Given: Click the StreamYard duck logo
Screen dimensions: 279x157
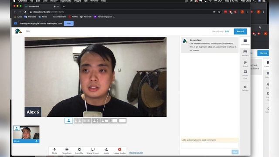Looking at the screenshot, I should coord(18,31).
